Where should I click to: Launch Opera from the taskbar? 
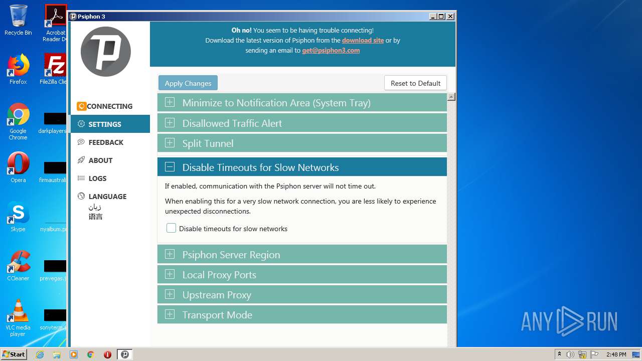(107, 354)
